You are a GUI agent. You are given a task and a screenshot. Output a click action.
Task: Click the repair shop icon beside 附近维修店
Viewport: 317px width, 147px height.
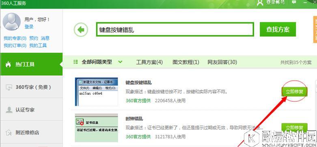(9, 132)
